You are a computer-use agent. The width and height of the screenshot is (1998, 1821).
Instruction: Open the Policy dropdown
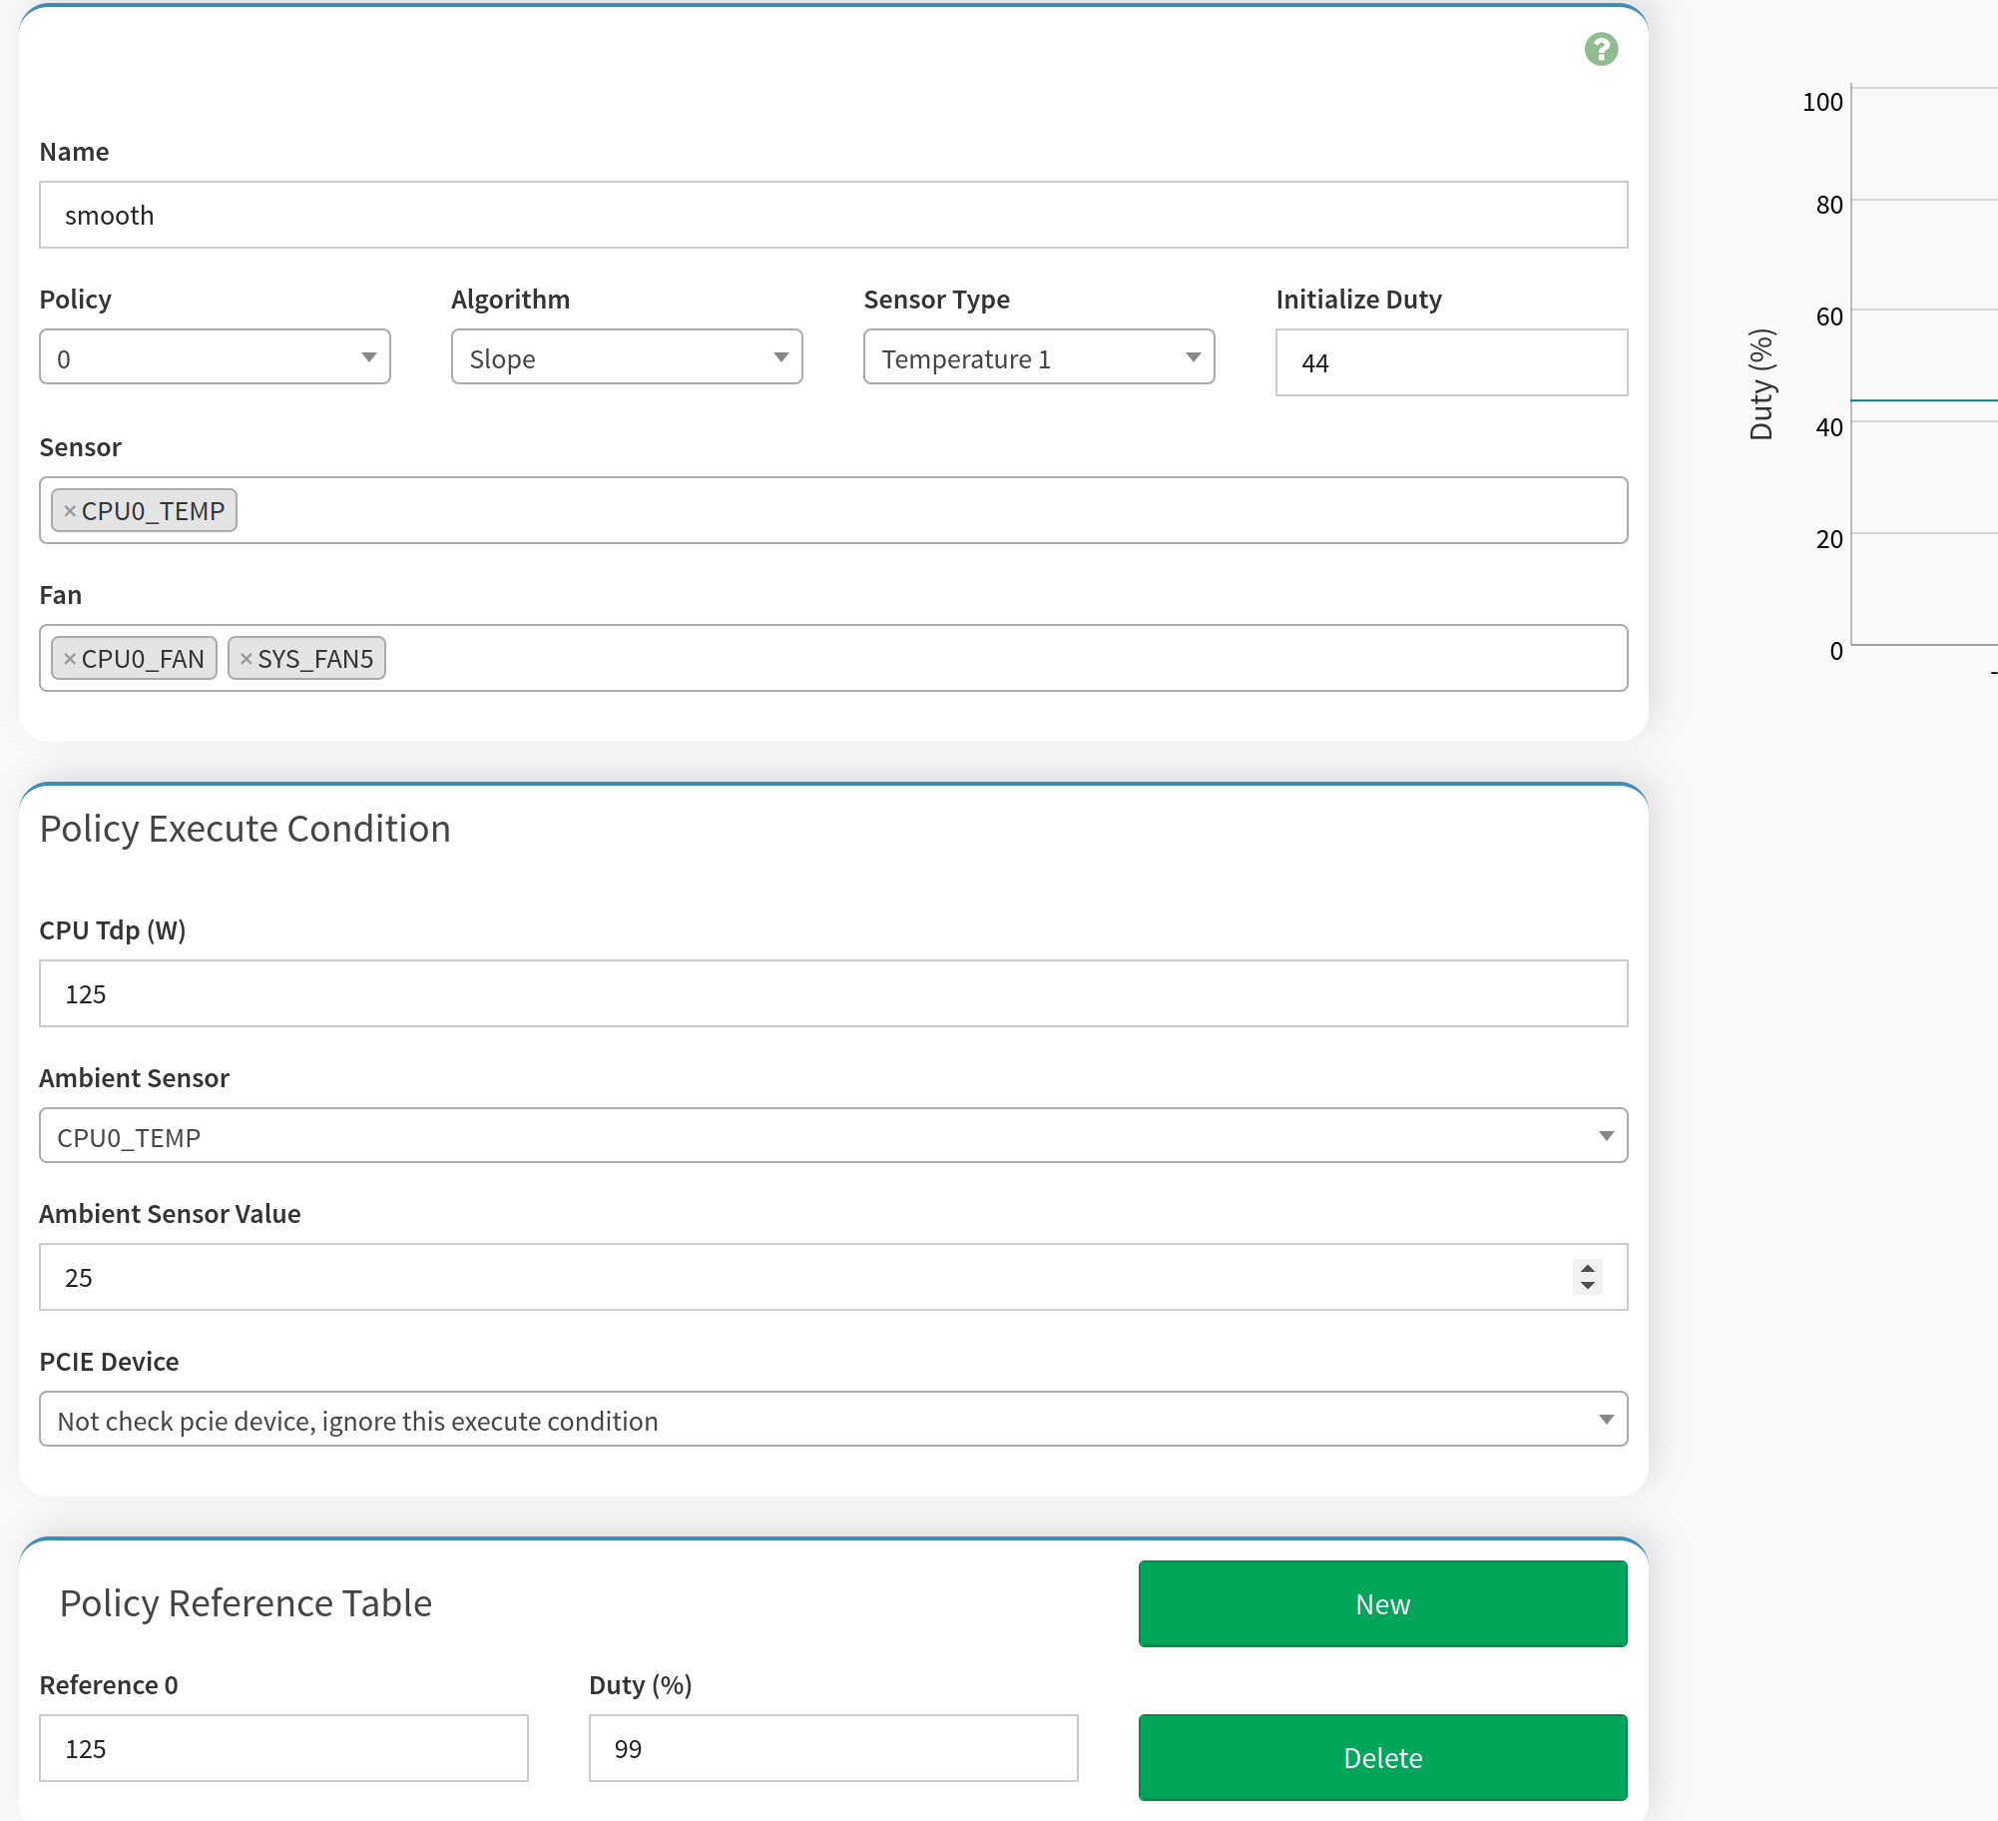tap(215, 357)
